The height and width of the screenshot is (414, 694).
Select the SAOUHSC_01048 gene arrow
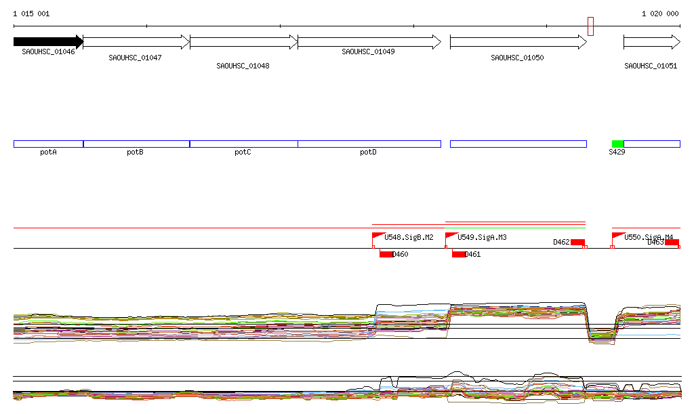[x=243, y=42]
